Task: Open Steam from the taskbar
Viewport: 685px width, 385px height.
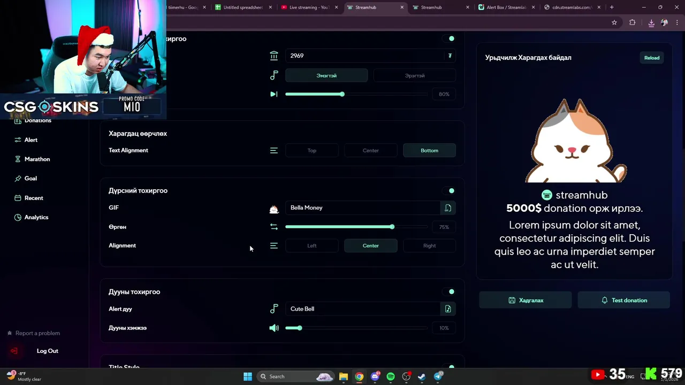Action: click(422, 376)
